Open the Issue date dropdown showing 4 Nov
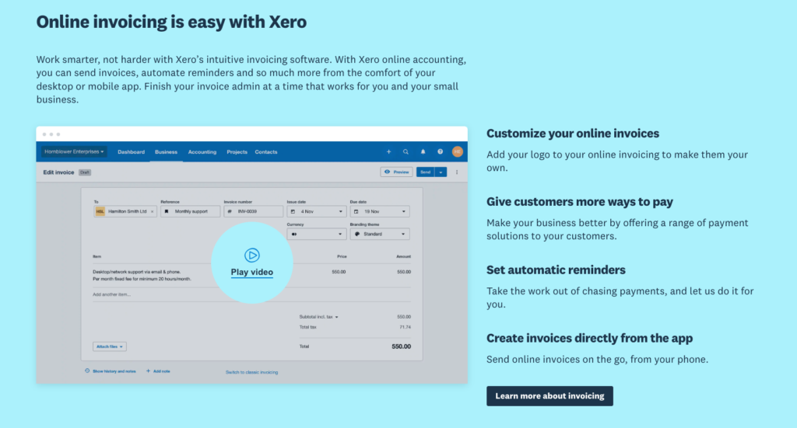 pyautogui.click(x=316, y=211)
